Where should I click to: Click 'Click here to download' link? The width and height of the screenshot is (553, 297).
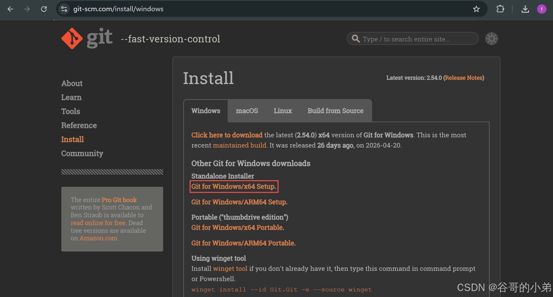point(227,135)
